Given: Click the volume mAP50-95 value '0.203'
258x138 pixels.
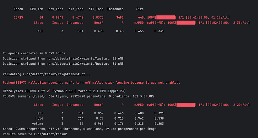Looking at the screenshot, I should 159,124.
